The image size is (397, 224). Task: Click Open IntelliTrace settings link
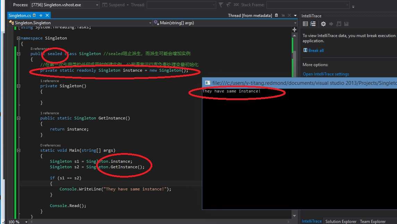pos(326,74)
